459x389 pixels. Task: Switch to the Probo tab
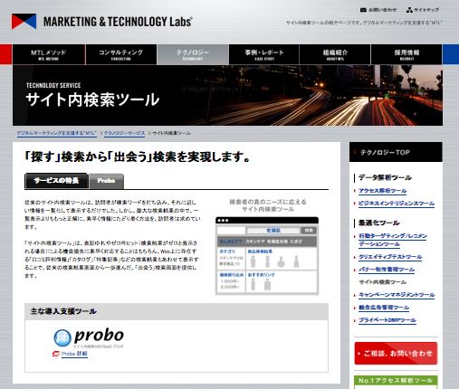(106, 181)
